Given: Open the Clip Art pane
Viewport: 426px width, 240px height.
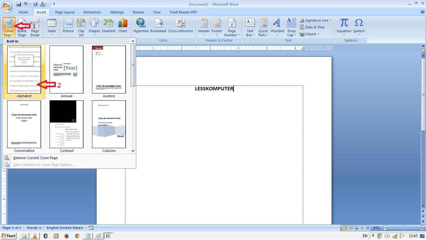Looking at the screenshot, I should [x=81, y=27].
